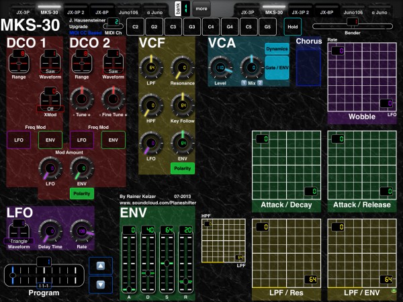403x302 pixels.
Task: Click the Mod Amount LFO knob
Action: pos(50,168)
